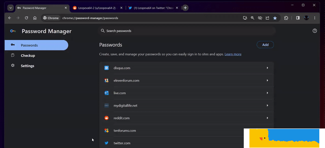The width and height of the screenshot is (325, 148).
Task: Click the twitter.com bird favicon
Action: coord(106,143)
